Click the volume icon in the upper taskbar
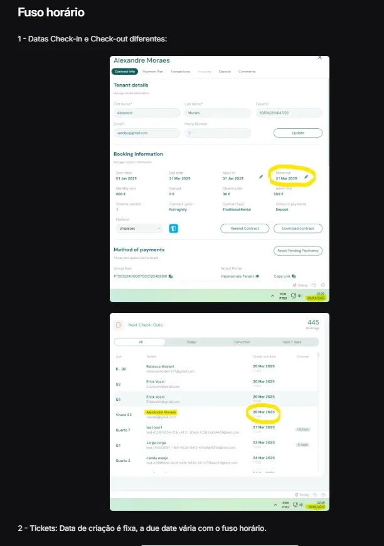The image size is (384, 546). (x=300, y=295)
